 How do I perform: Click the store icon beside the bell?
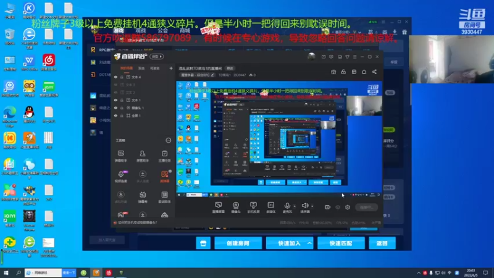point(354,72)
